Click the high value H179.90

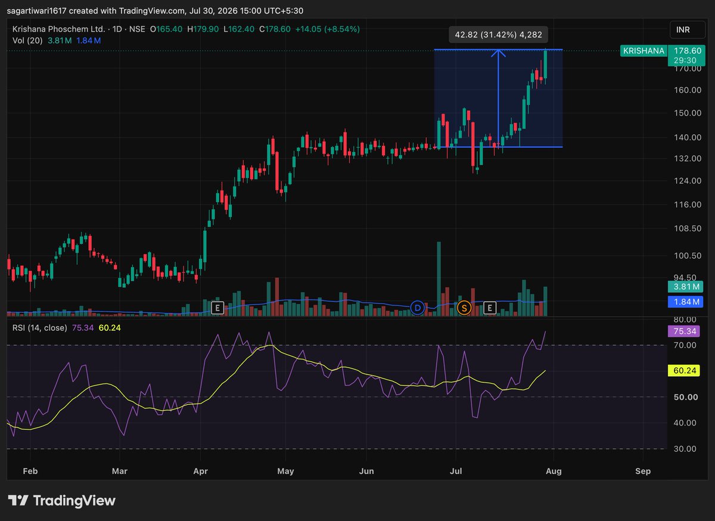tap(203, 29)
